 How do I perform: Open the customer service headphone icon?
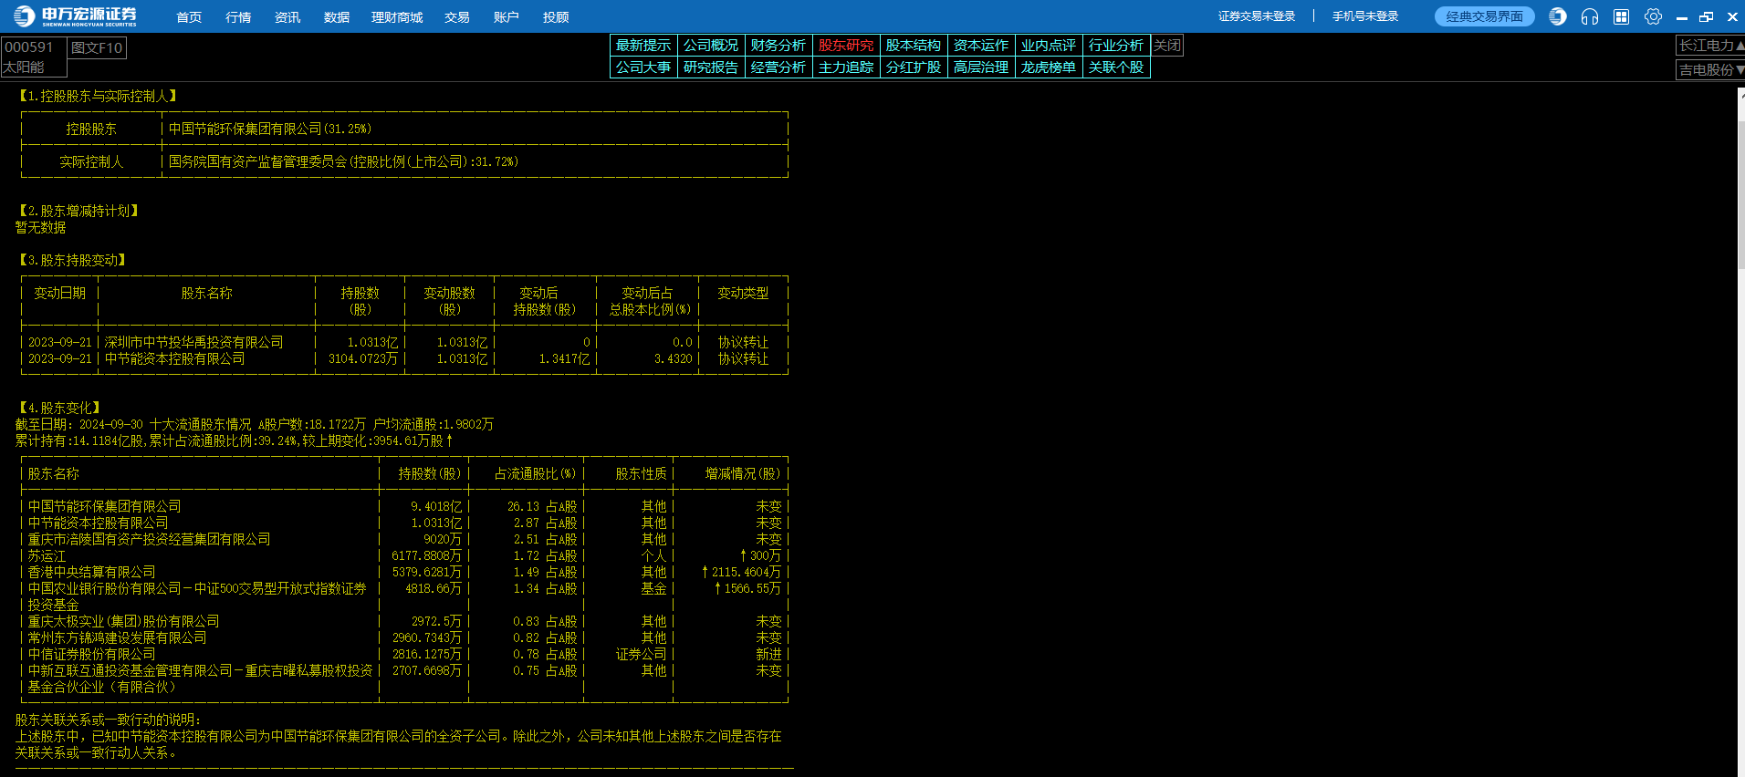(1590, 16)
